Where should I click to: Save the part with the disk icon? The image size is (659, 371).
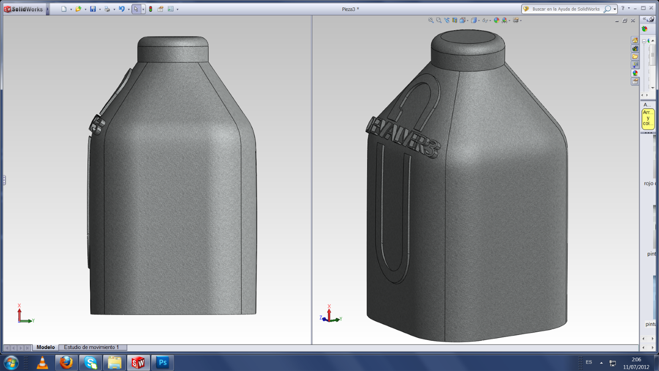tap(93, 9)
